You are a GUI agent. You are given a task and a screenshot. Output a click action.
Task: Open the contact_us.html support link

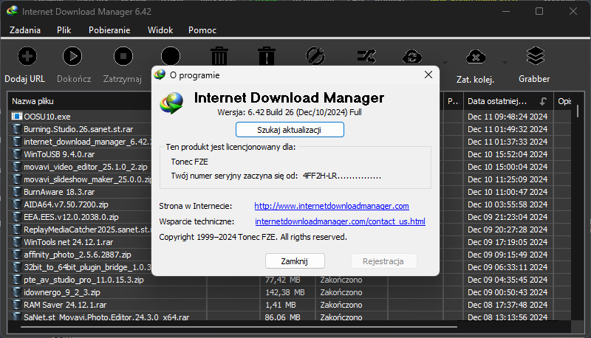pos(340,221)
